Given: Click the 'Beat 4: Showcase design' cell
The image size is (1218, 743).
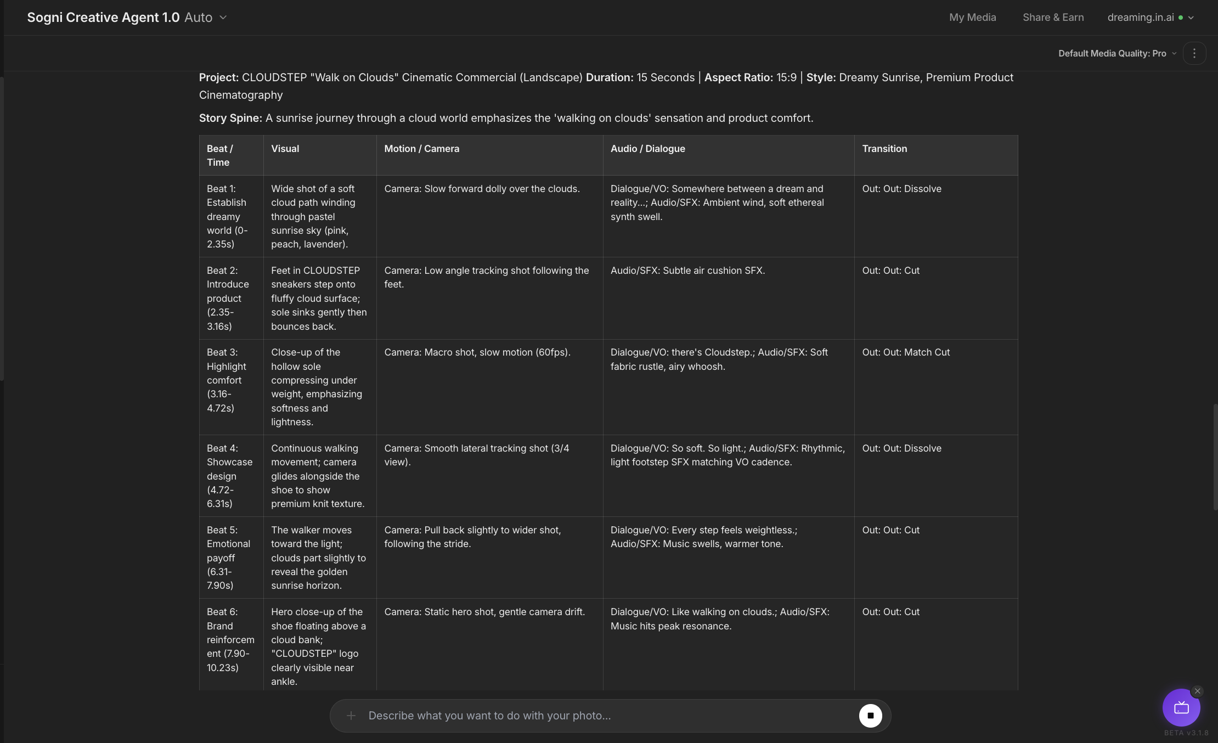Looking at the screenshot, I should [231, 476].
